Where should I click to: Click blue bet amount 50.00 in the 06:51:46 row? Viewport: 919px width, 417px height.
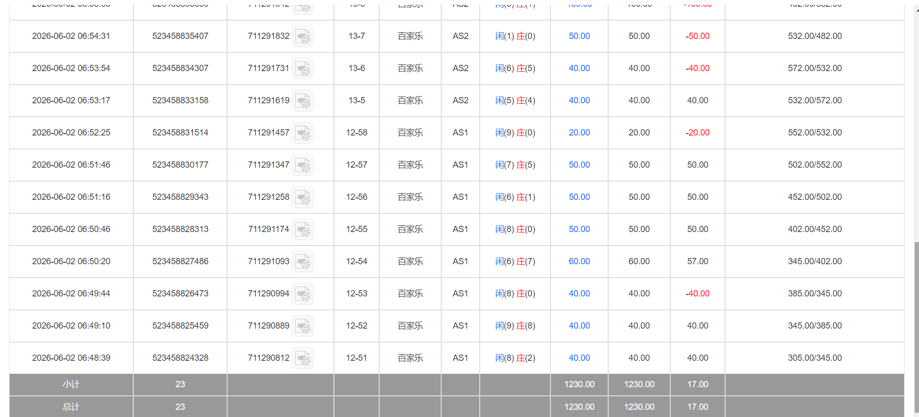click(x=579, y=165)
